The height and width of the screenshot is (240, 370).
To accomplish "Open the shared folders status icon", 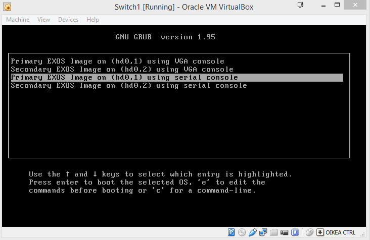I will [x=274, y=232].
